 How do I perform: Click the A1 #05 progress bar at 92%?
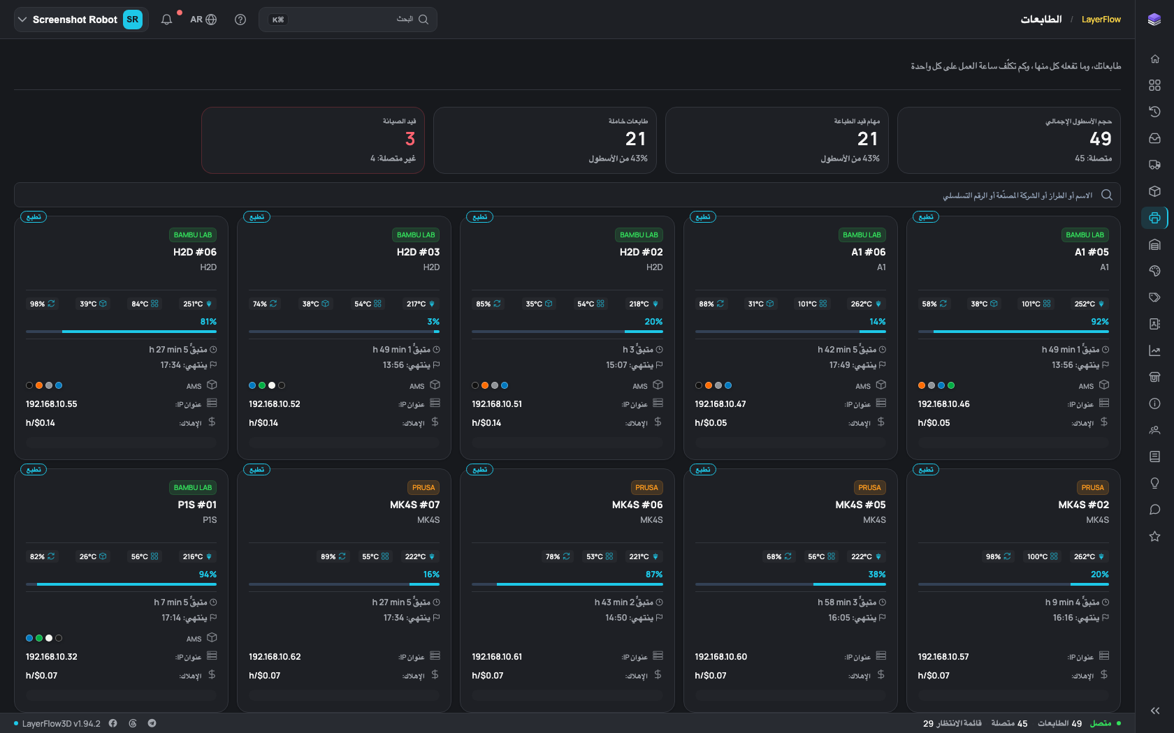click(1013, 332)
